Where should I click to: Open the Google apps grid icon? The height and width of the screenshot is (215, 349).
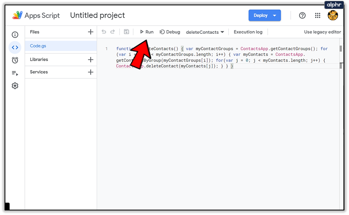point(318,16)
